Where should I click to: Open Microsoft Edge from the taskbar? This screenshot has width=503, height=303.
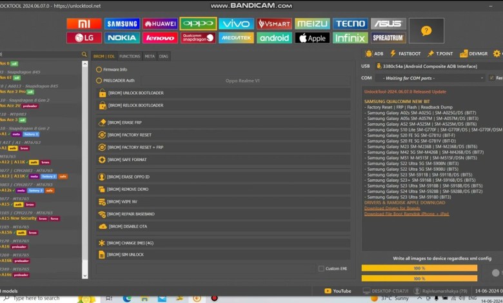click(x=127, y=298)
